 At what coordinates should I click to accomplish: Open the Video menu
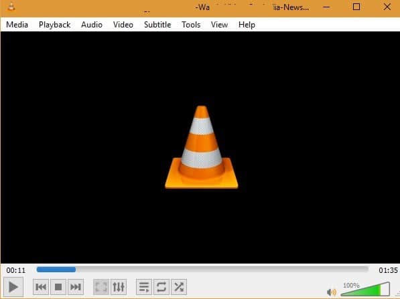pos(123,25)
